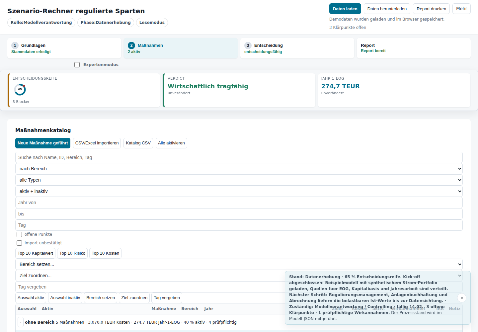Click the 'Daten laden' button
478x332 pixels.
[x=345, y=9]
